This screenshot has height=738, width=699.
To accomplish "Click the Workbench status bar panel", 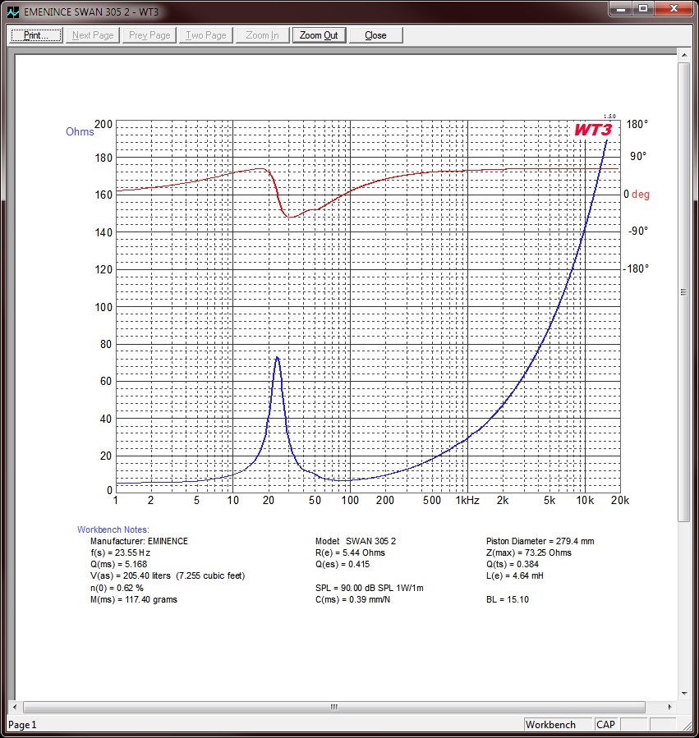I will point(557,725).
